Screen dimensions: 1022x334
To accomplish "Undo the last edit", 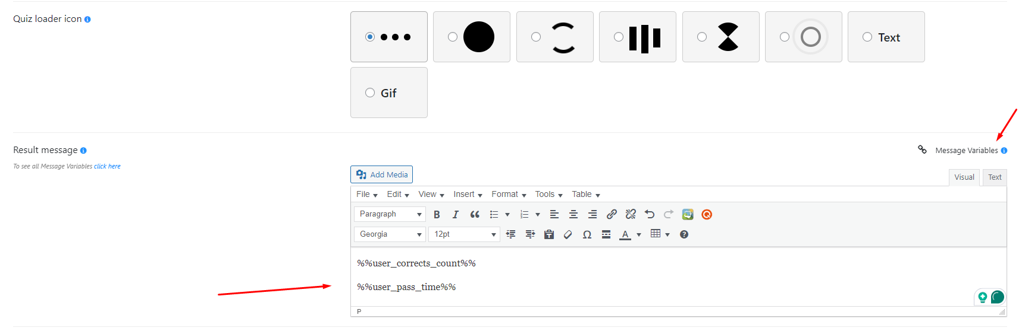I will 650,214.
